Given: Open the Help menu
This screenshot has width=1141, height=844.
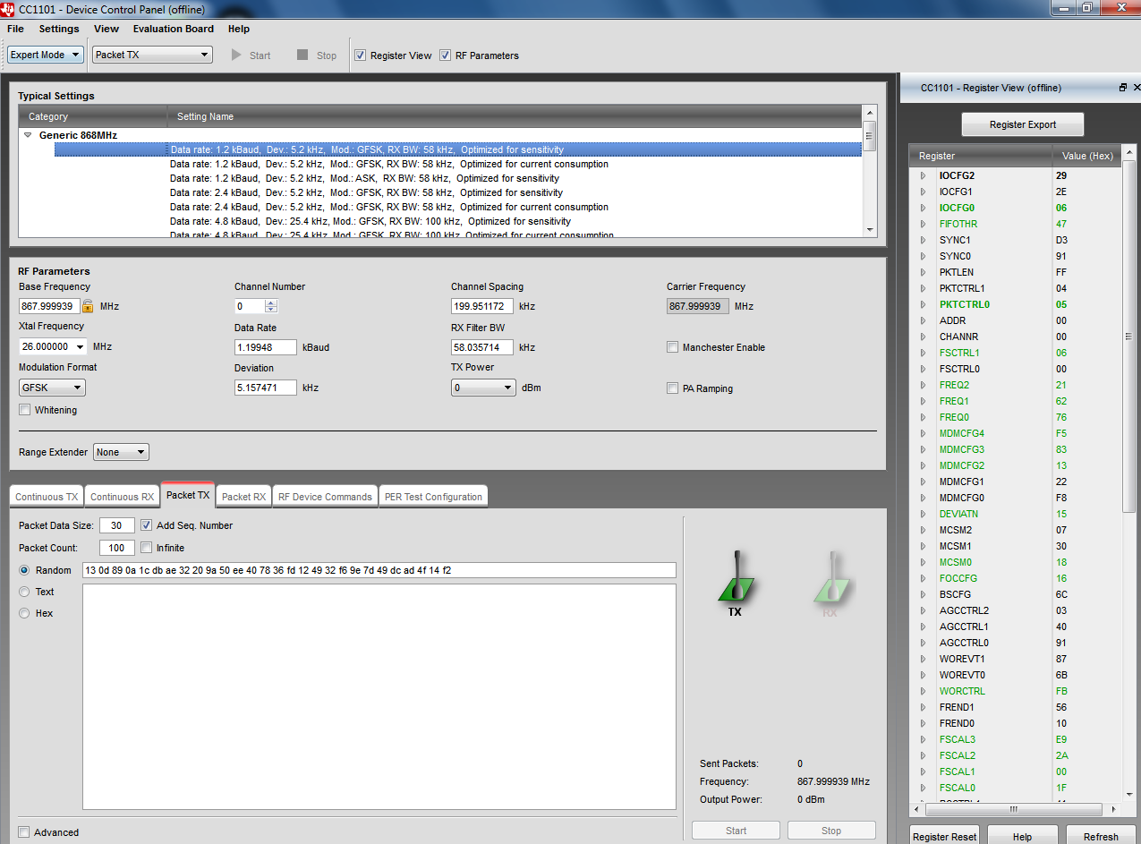Looking at the screenshot, I should tap(239, 29).
